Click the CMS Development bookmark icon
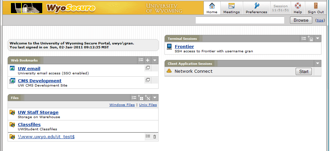The width and height of the screenshot is (330, 151). (13, 81)
